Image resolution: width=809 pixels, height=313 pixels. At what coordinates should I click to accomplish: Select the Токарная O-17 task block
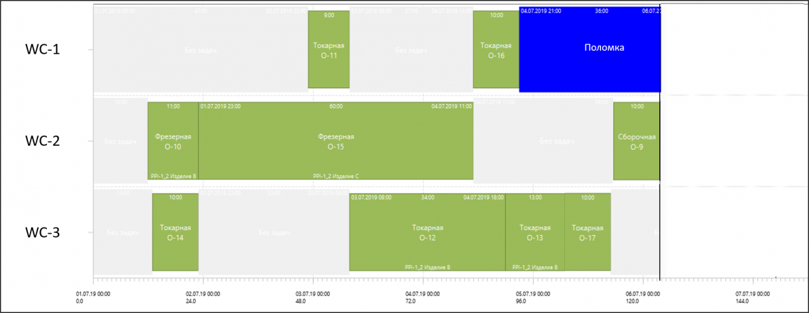[x=587, y=232]
